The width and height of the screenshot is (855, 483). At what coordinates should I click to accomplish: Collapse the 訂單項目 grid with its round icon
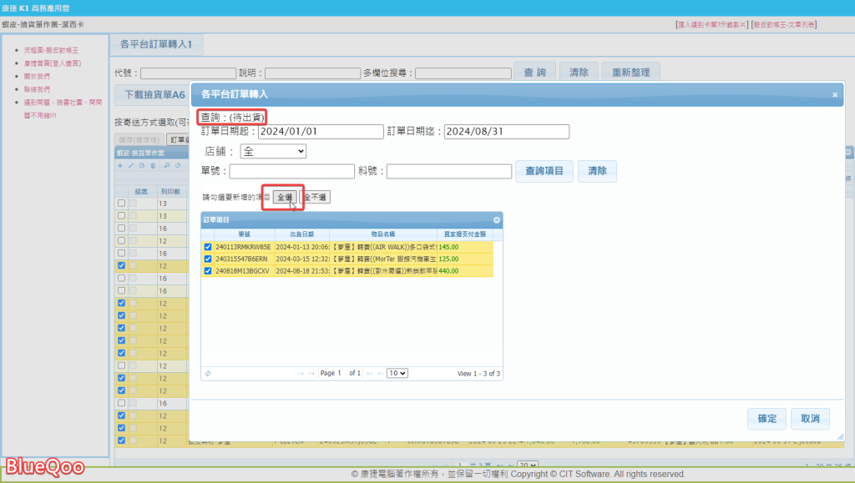497,219
